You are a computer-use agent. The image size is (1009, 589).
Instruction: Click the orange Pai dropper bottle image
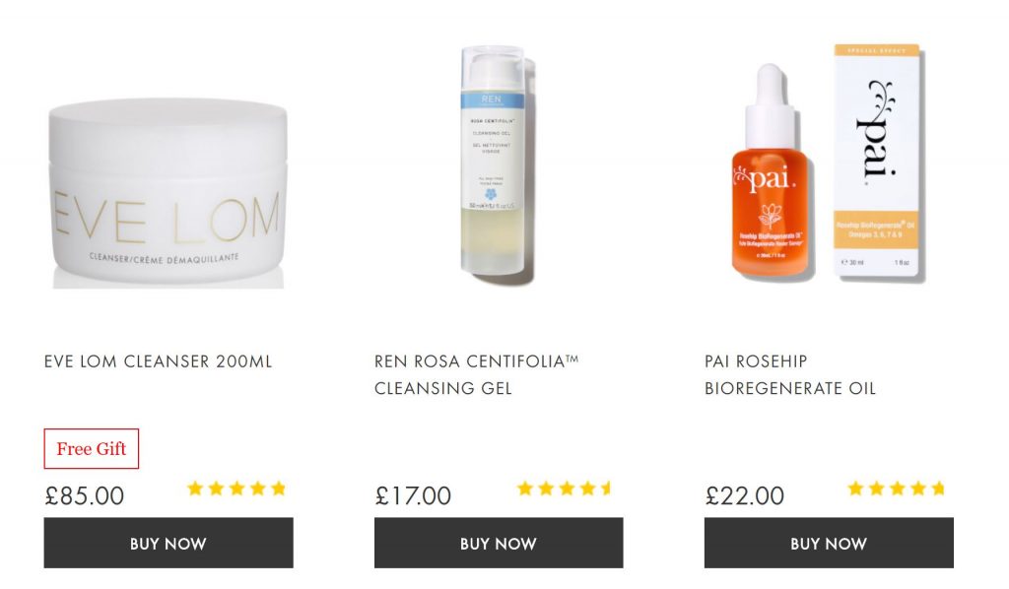point(771,170)
